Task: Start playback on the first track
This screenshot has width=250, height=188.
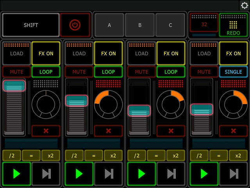Action: (16, 174)
